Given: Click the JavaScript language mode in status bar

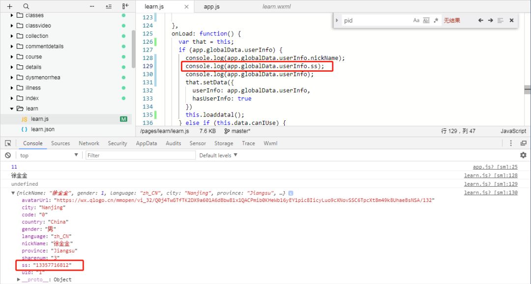Looking at the screenshot, I should click(513, 131).
